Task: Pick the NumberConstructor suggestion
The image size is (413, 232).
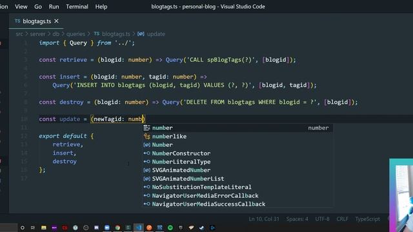Action: pyautogui.click(x=237, y=153)
